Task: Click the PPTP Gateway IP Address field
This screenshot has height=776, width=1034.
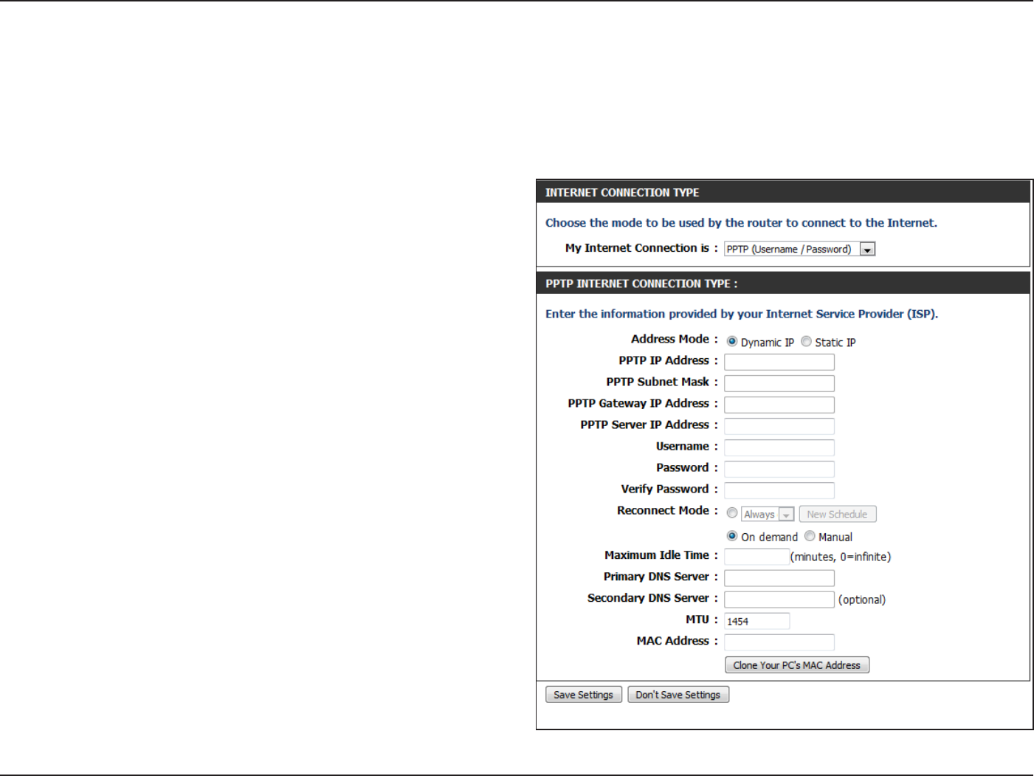Action: coord(779,405)
